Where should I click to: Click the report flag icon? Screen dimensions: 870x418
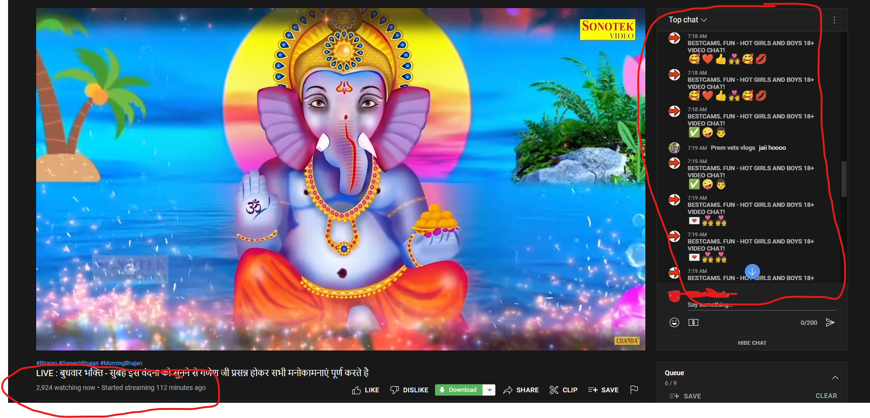(634, 390)
